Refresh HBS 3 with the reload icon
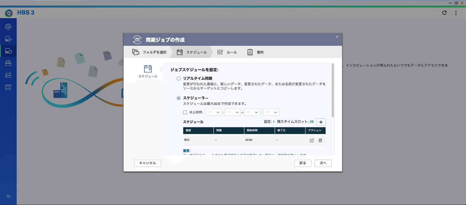Image resolution: width=466 pixels, height=205 pixels. (444, 13)
